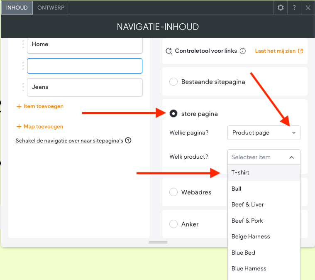Screen dimensions: 315x280
Task: Click the plus icon for Item toevoegen
Action: pyautogui.click(x=19, y=106)
